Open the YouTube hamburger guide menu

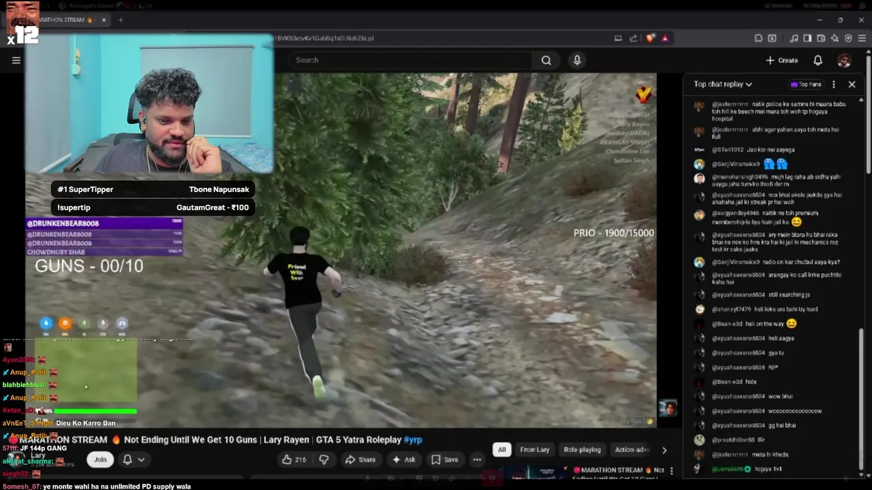point(16,60)
